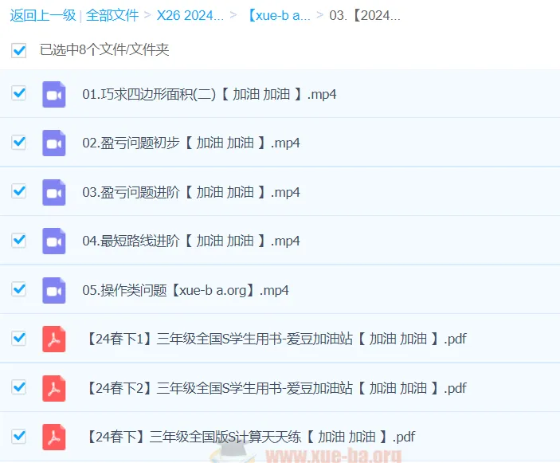Toggle the select-all checkbox beside 已选中8个文件
This screenshot has height=463, width=560.
(x=19, y=50)
